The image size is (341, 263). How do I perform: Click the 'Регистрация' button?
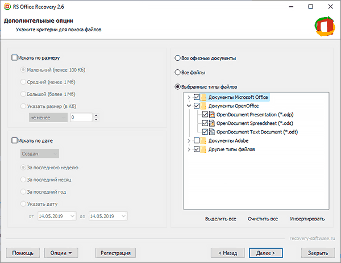(x=115, y=253)
